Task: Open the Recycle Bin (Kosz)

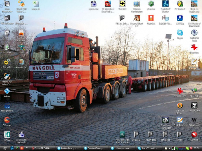Action: [7, 33]
